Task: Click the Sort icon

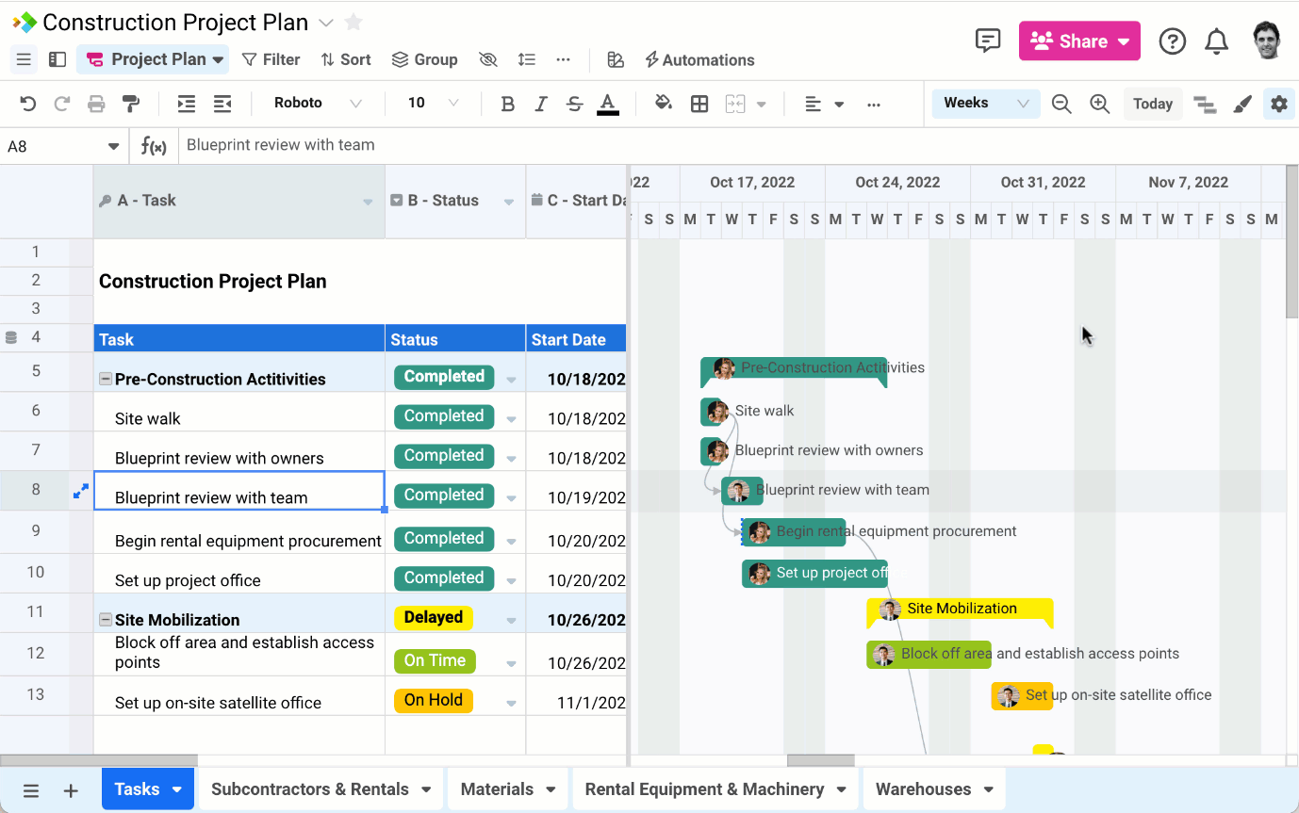Action: point(345,59)
